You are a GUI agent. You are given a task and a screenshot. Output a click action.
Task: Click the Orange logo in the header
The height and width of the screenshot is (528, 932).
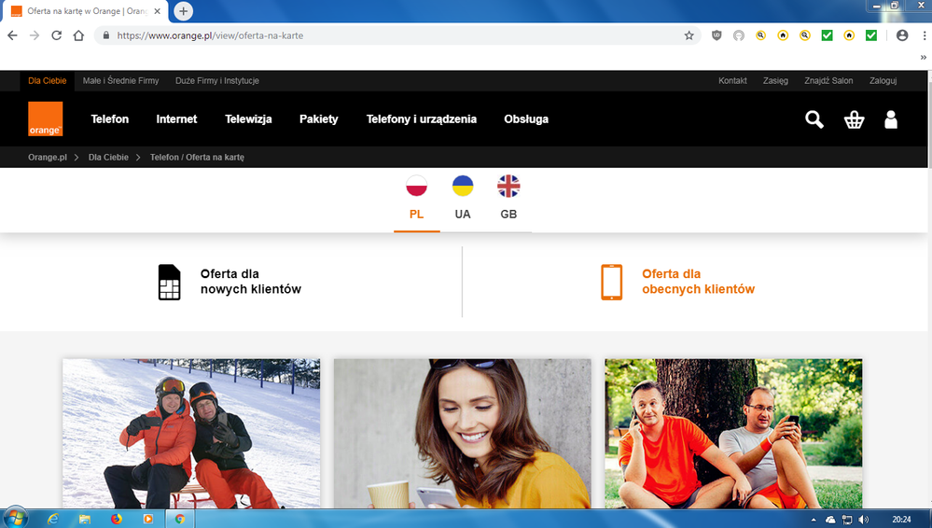tap(45, 118)
